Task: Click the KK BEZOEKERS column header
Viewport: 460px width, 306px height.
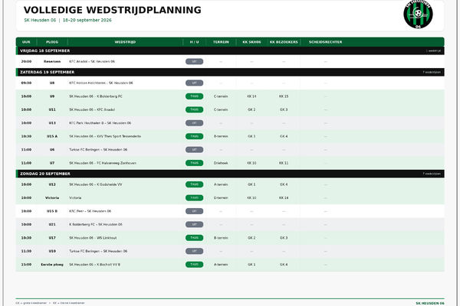Action: click(284, 42)
